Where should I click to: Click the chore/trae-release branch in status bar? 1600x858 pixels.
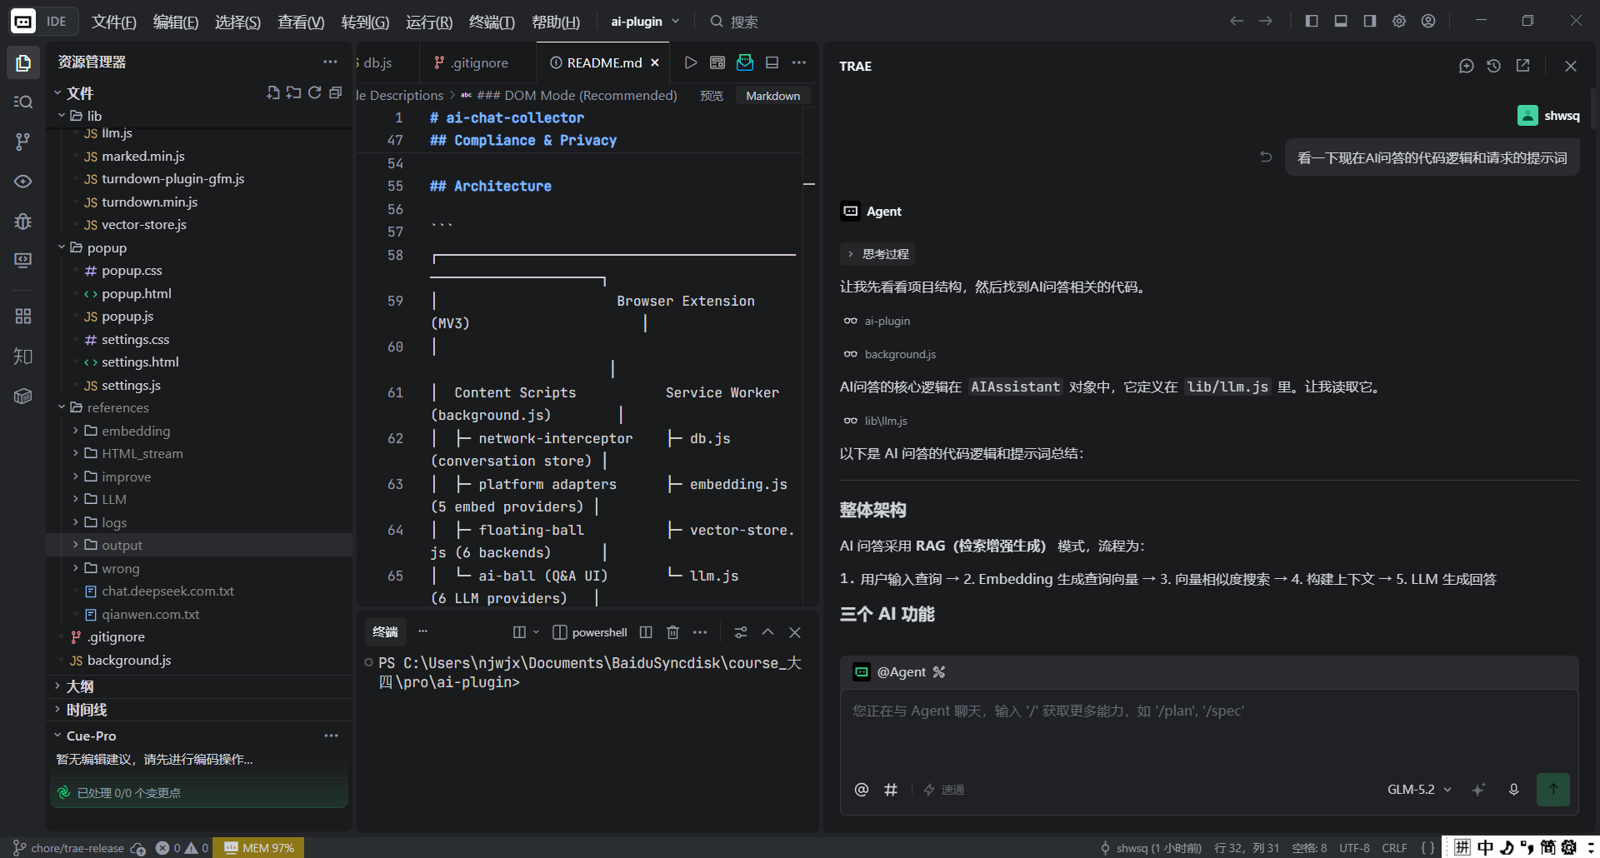(70, 848)
